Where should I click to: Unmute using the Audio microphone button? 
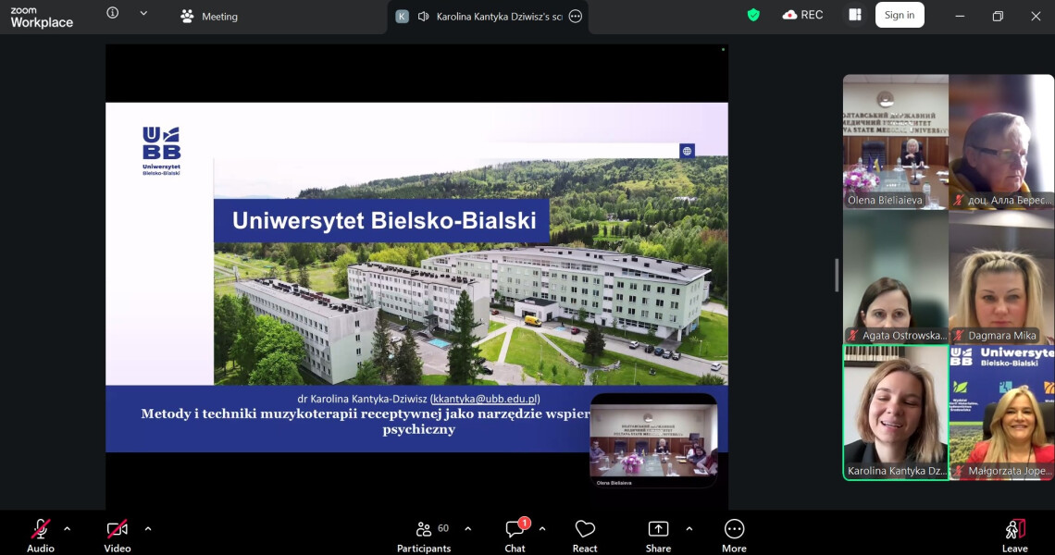point(41,536)
